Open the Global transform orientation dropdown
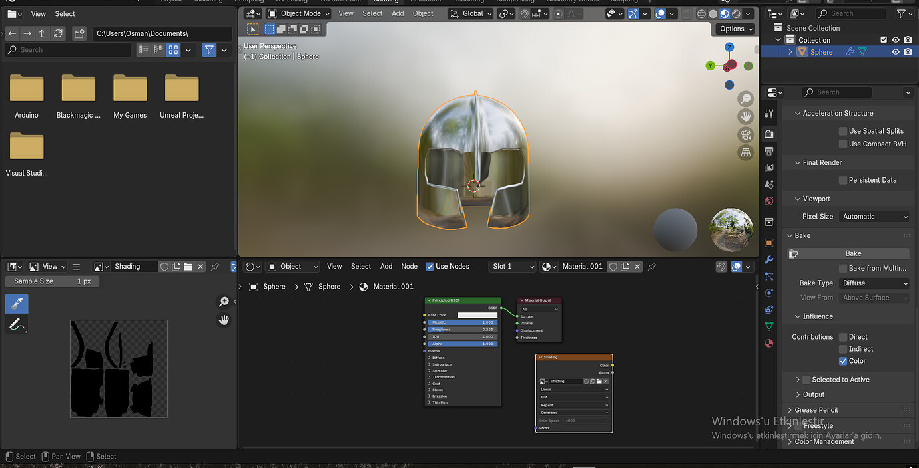This screenshot has height=468, width=919. coord(471,13)
